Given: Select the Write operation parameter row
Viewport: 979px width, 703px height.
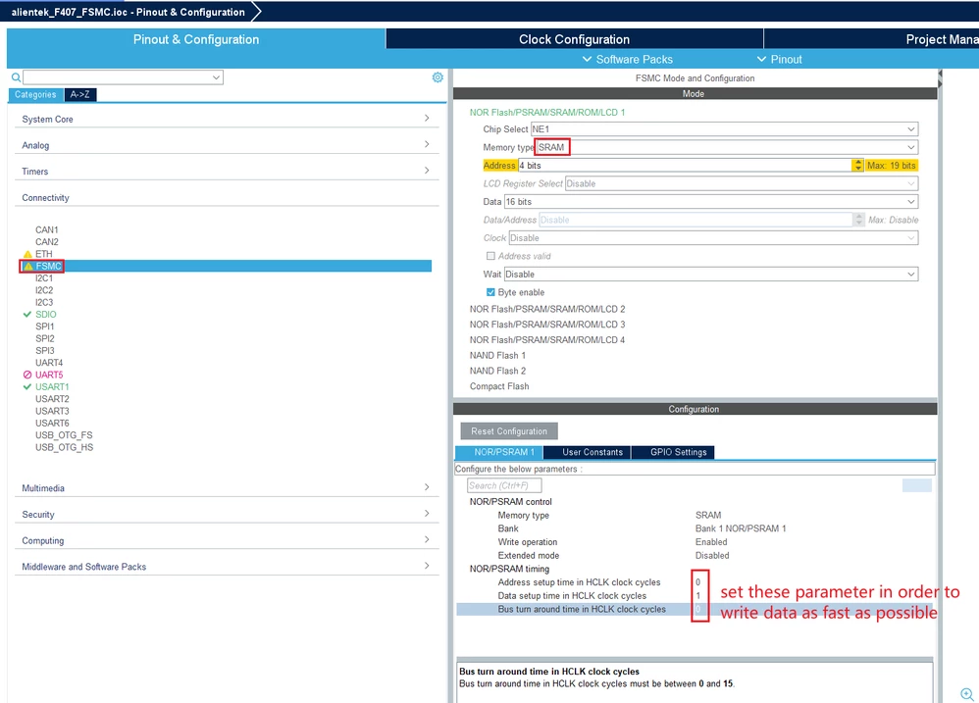Looking at the screenshot, I should [695, 542].
